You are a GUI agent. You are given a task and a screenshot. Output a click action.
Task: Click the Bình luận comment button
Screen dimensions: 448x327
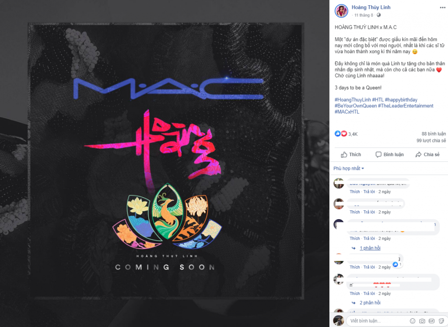389,155
